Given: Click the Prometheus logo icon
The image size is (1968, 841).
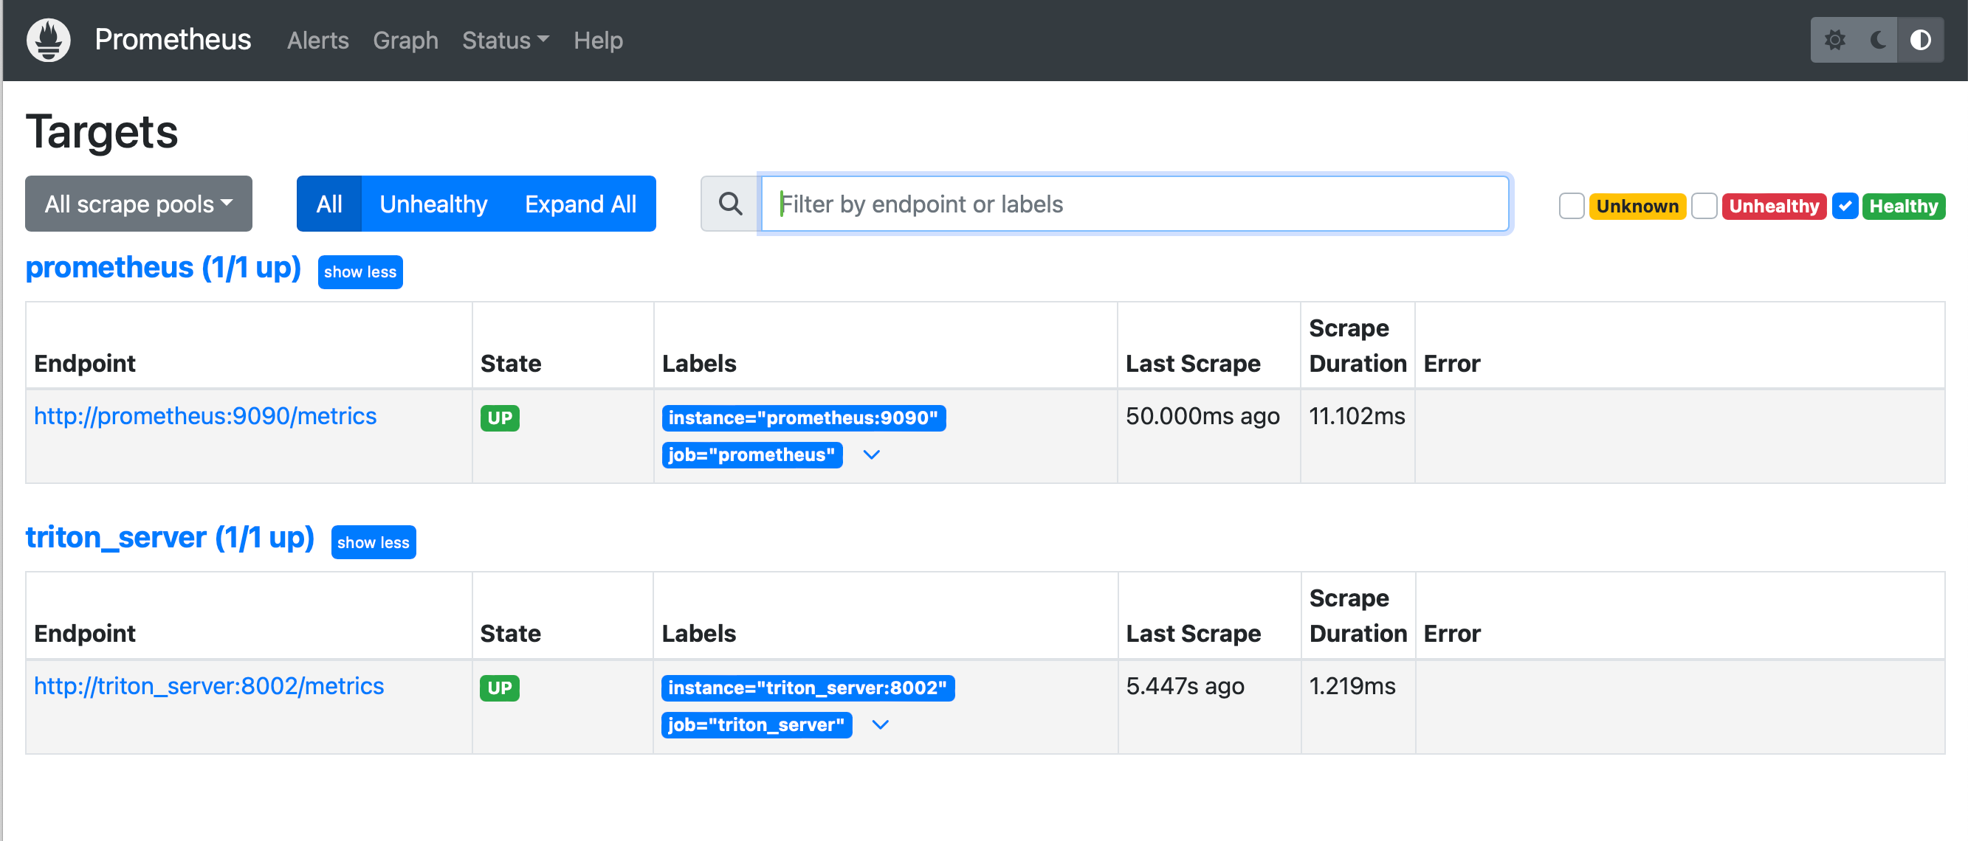Looking at the screenshot, I should coord(48,39).
